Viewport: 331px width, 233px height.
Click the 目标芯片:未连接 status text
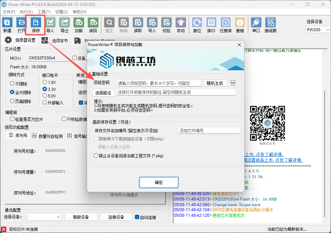click(x=24, y=229)
